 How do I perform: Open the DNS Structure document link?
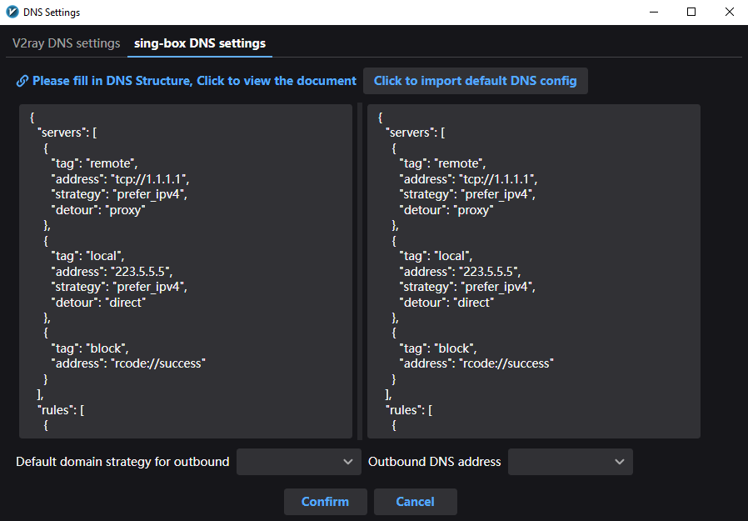point(194,81)
